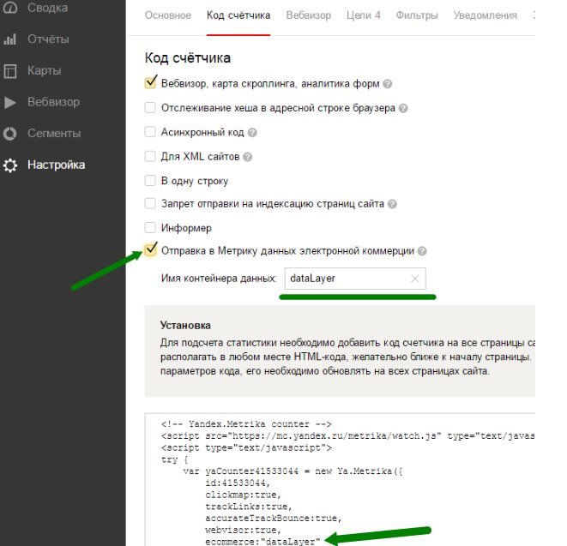Click the Настройка gear icon
This screenshot has height=546, width=567.
point(9,165)
